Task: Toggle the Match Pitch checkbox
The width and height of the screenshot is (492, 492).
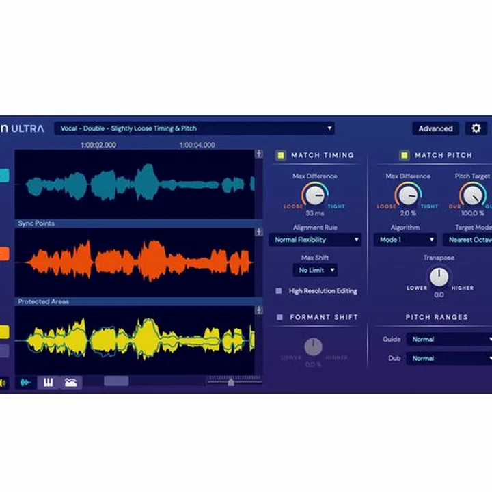Action: coord(404,155)
